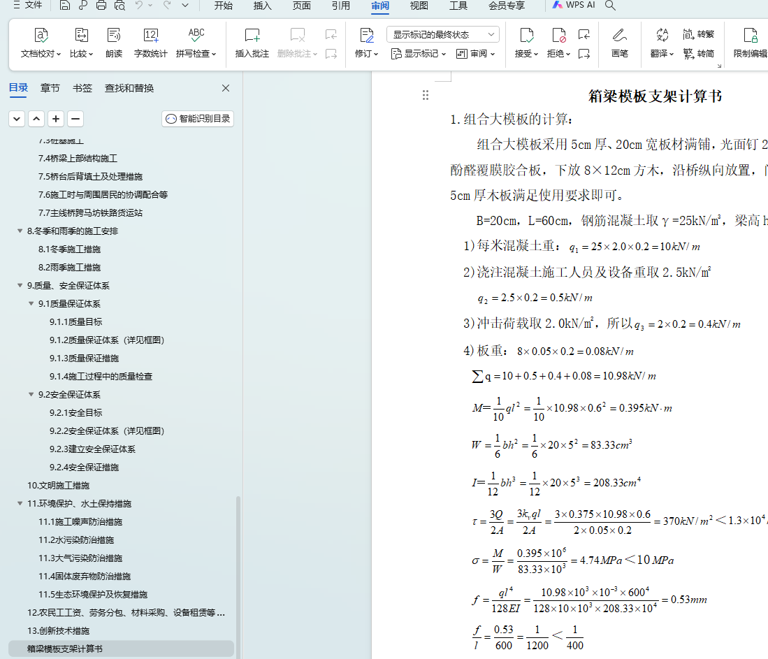Image resolution: width=768 pixels, height=659 pixels.
Task: Click the print preview icon
Action: pyautogui.click(x=119, y=6)
